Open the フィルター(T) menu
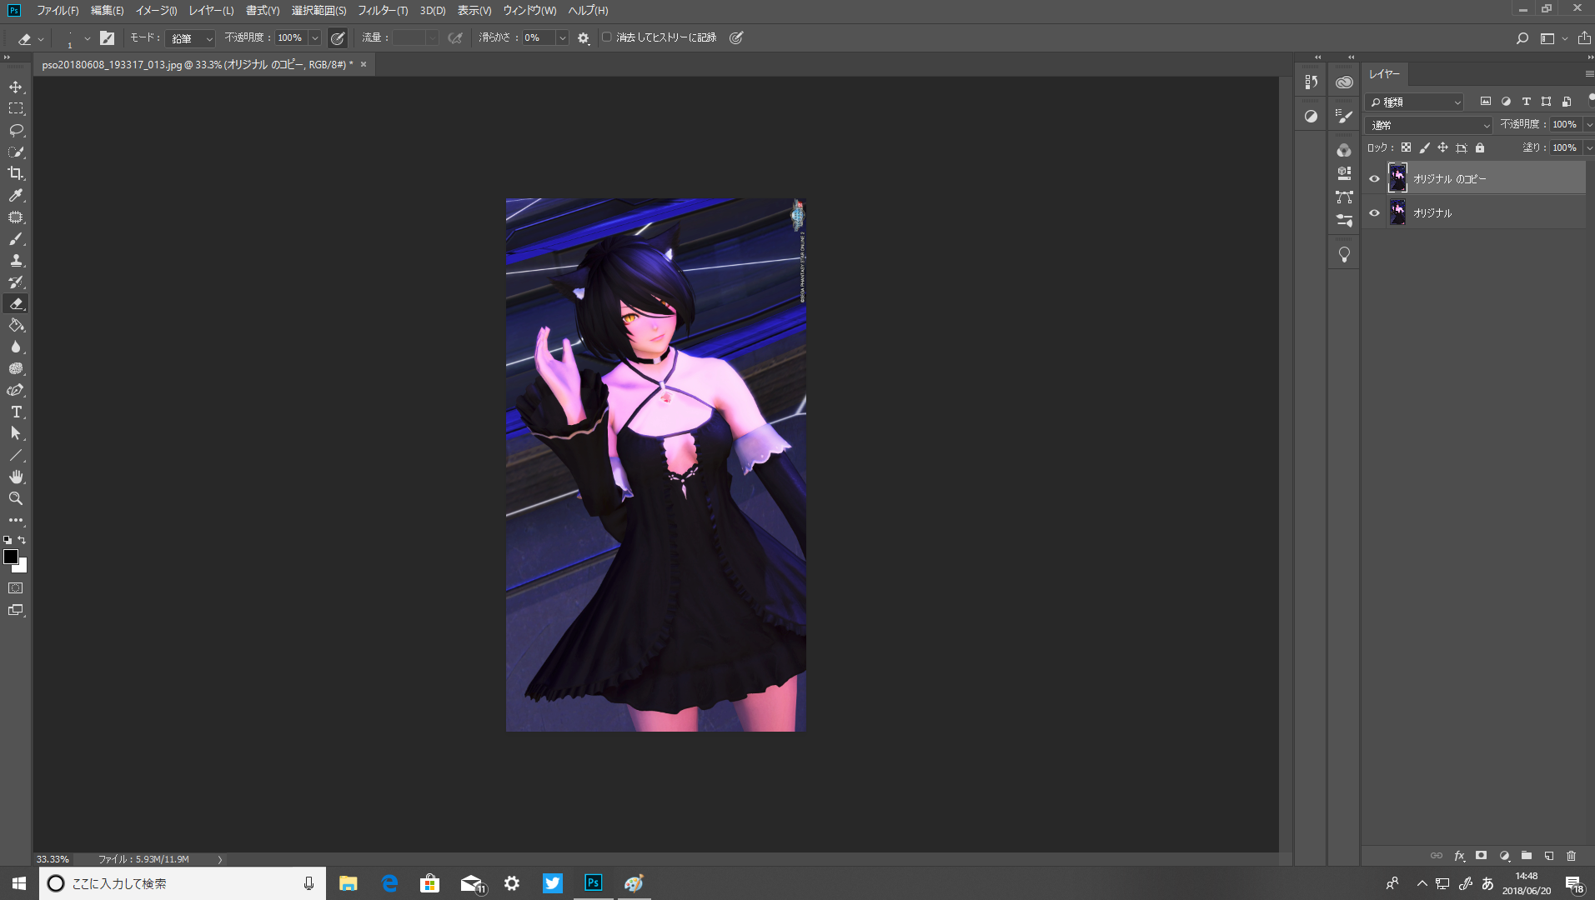 (383, 11)
